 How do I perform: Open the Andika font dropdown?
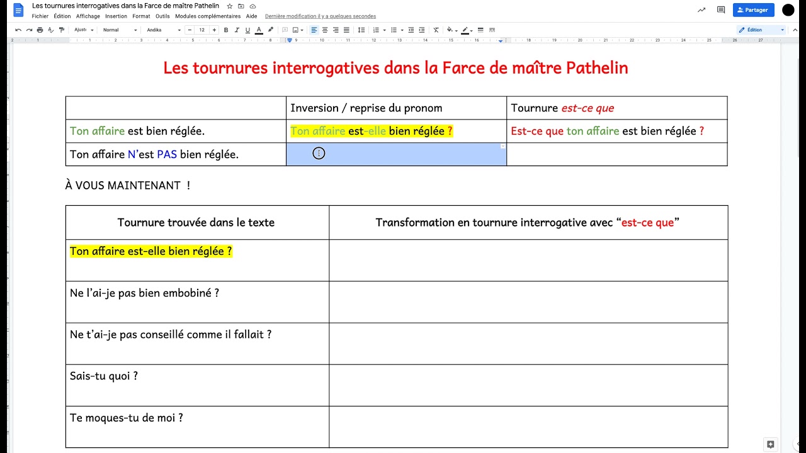[164, 30]
